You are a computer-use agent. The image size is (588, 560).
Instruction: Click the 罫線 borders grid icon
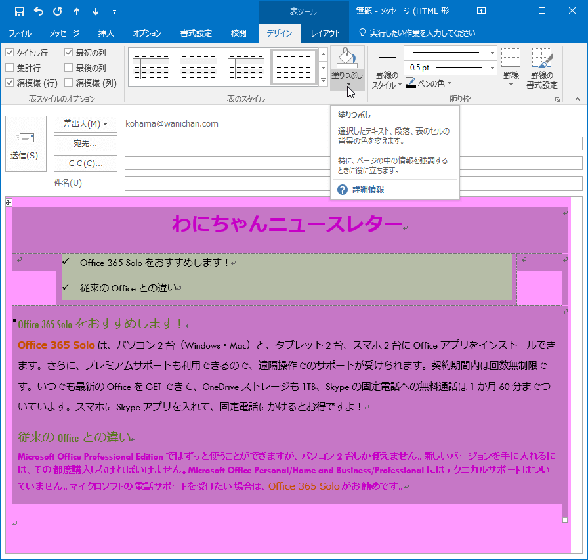[511, 58]
